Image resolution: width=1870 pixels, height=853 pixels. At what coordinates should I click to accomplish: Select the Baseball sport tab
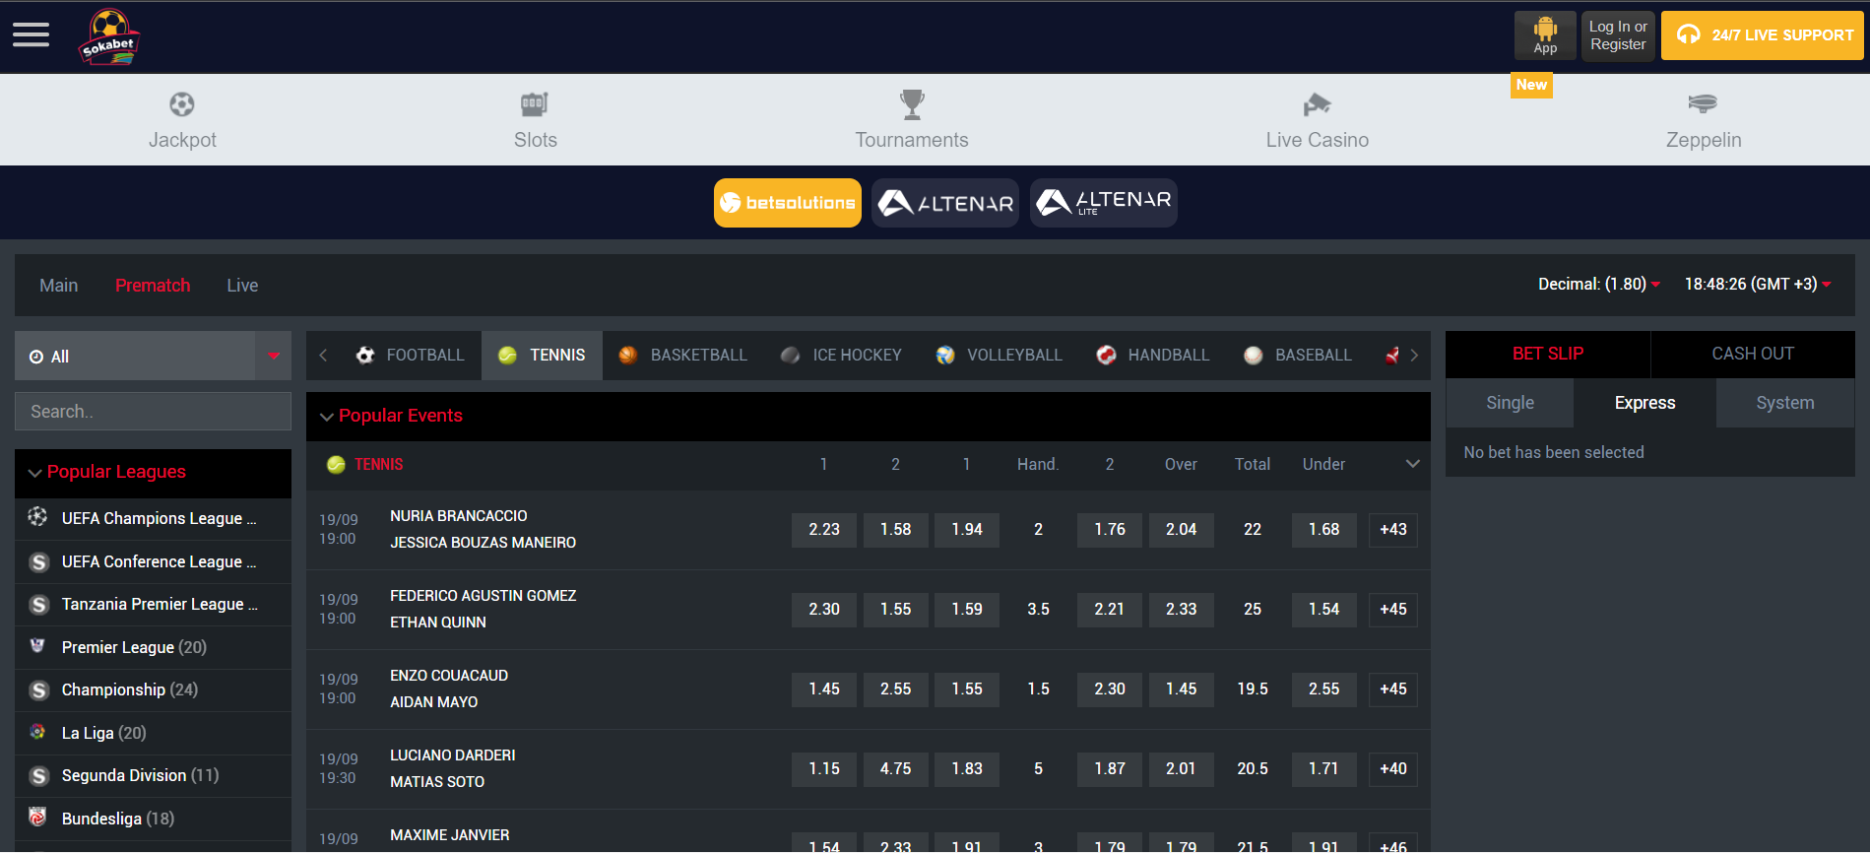[x=1297, y=355]
